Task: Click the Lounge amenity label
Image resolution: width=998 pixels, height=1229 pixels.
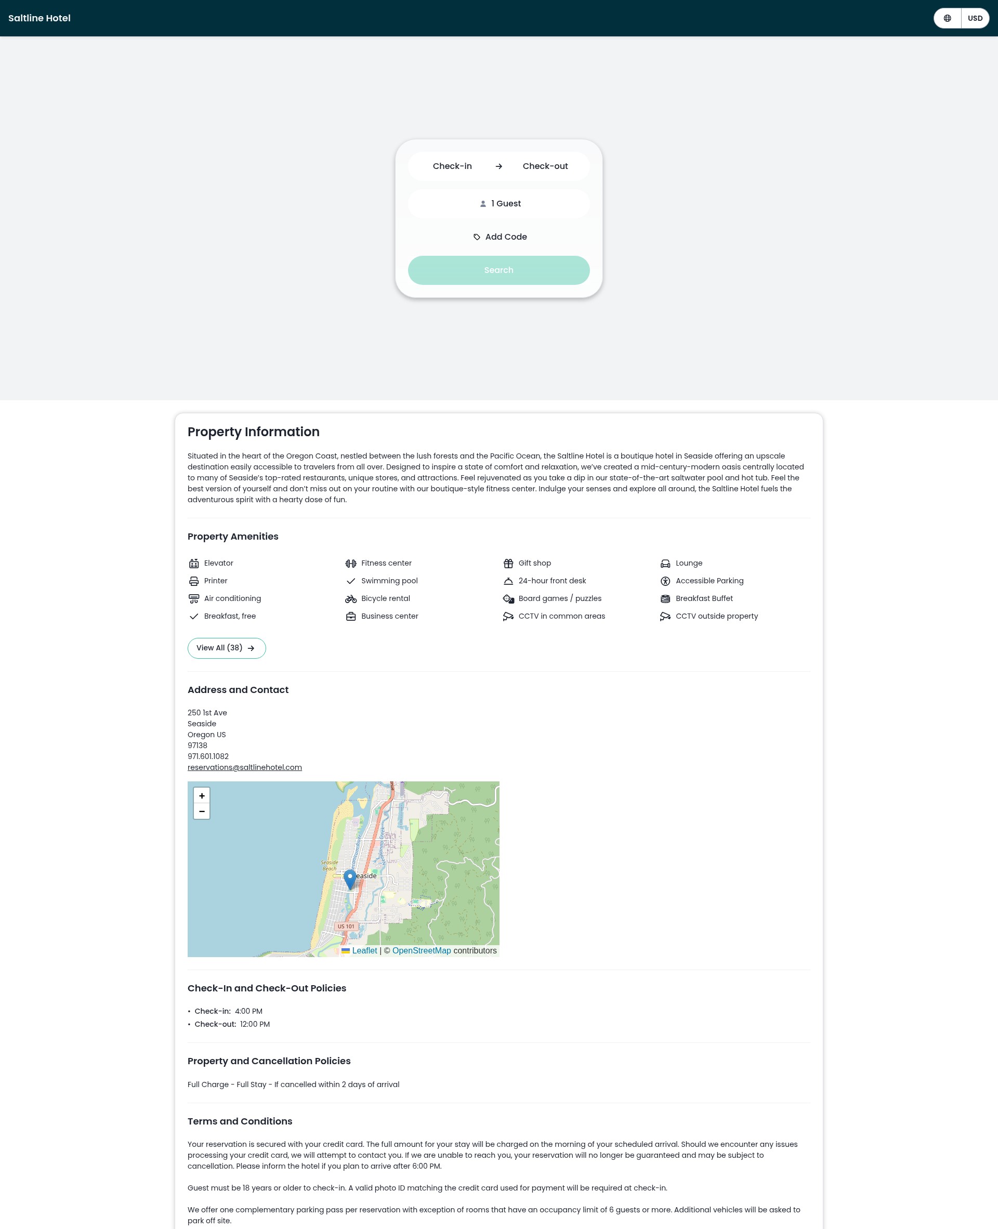Action: click(689, 564)
